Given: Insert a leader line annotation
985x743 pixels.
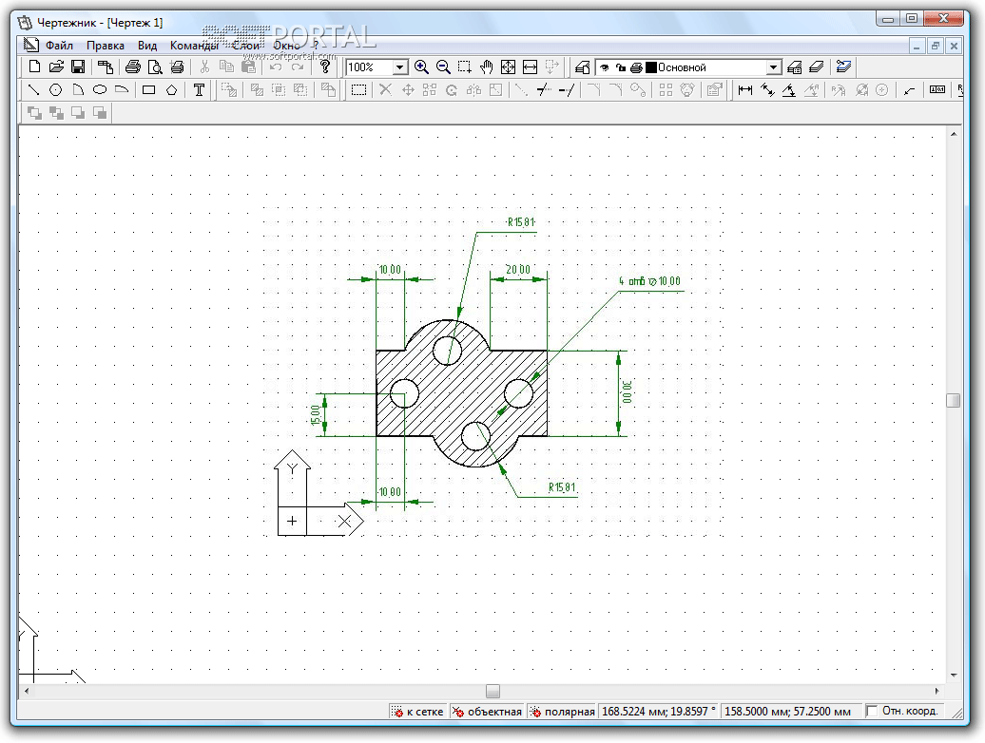Looking at the screenshot, I should (x=909, y=89).
